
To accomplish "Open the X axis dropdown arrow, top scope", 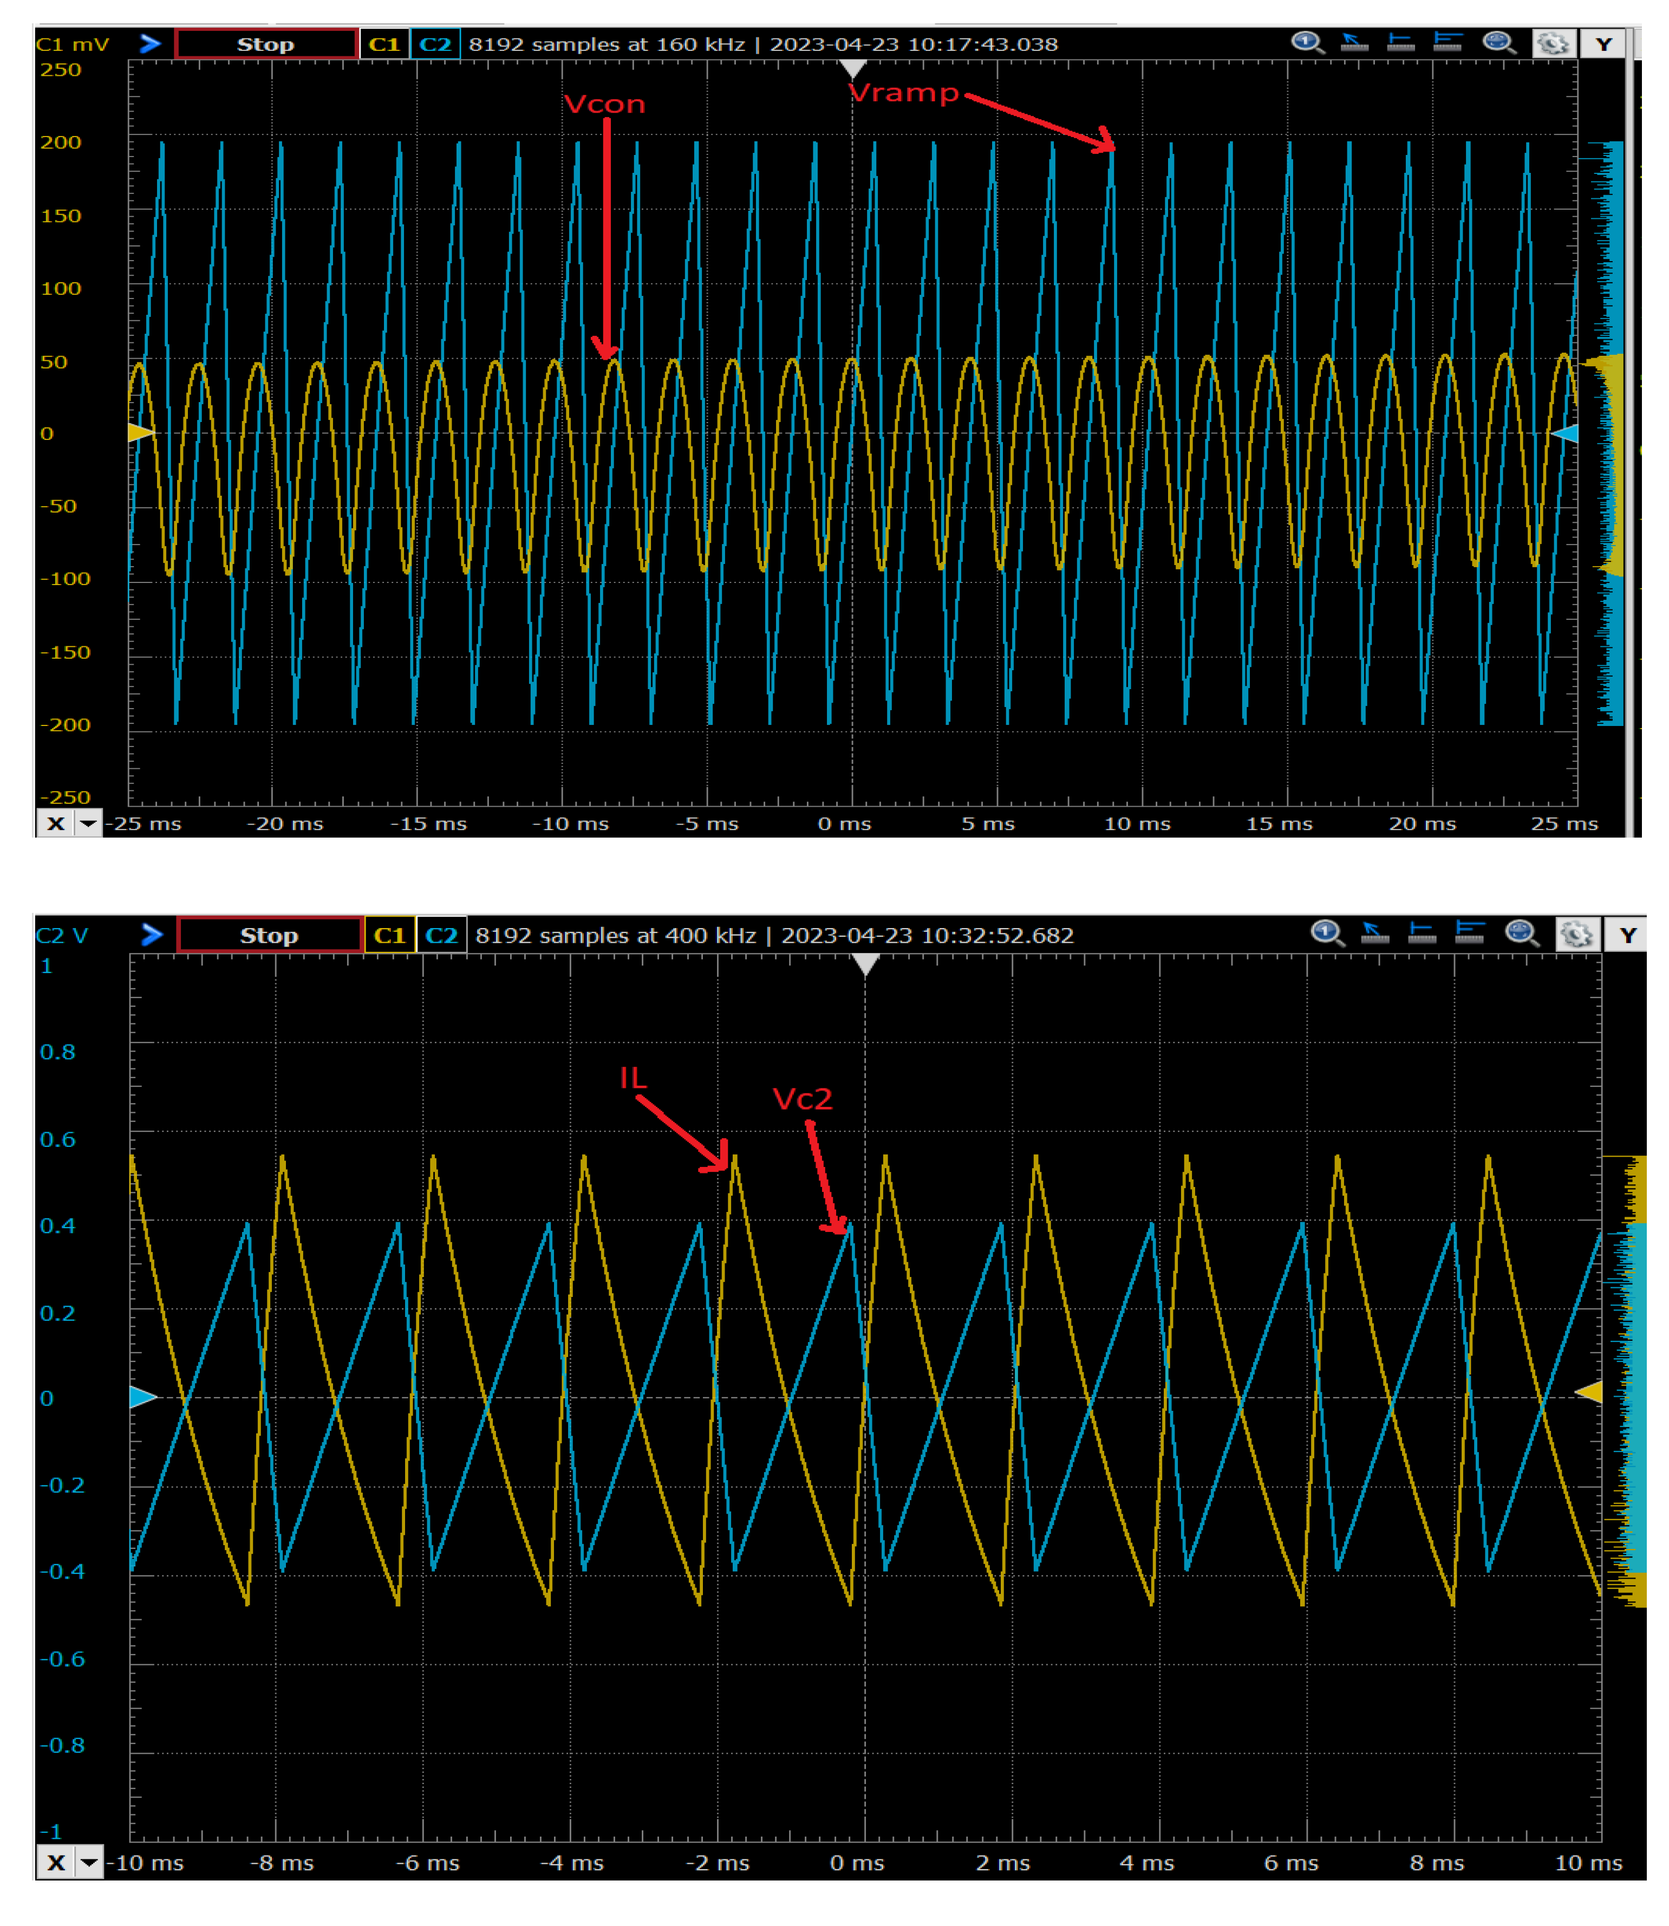I will tap(88, 823).
